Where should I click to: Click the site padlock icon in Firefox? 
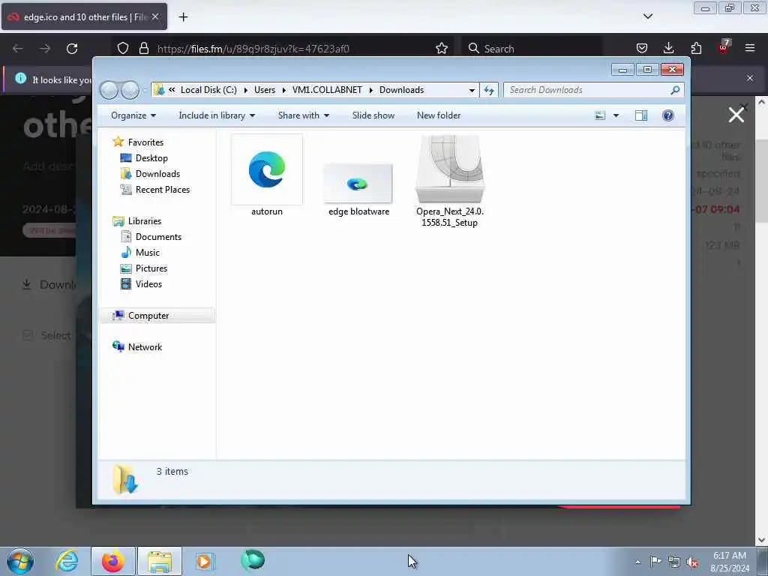(143, 49)
